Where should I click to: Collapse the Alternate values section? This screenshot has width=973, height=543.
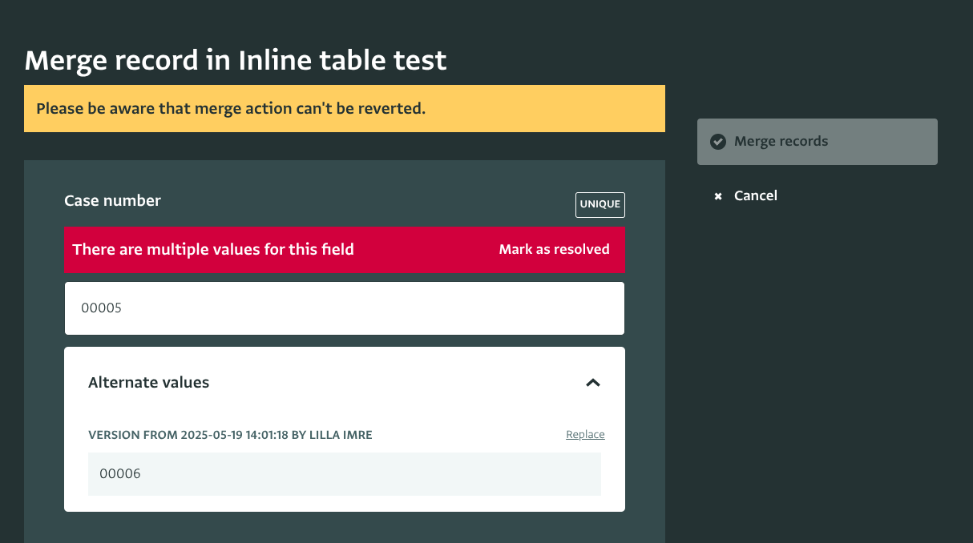click(593, 383)
